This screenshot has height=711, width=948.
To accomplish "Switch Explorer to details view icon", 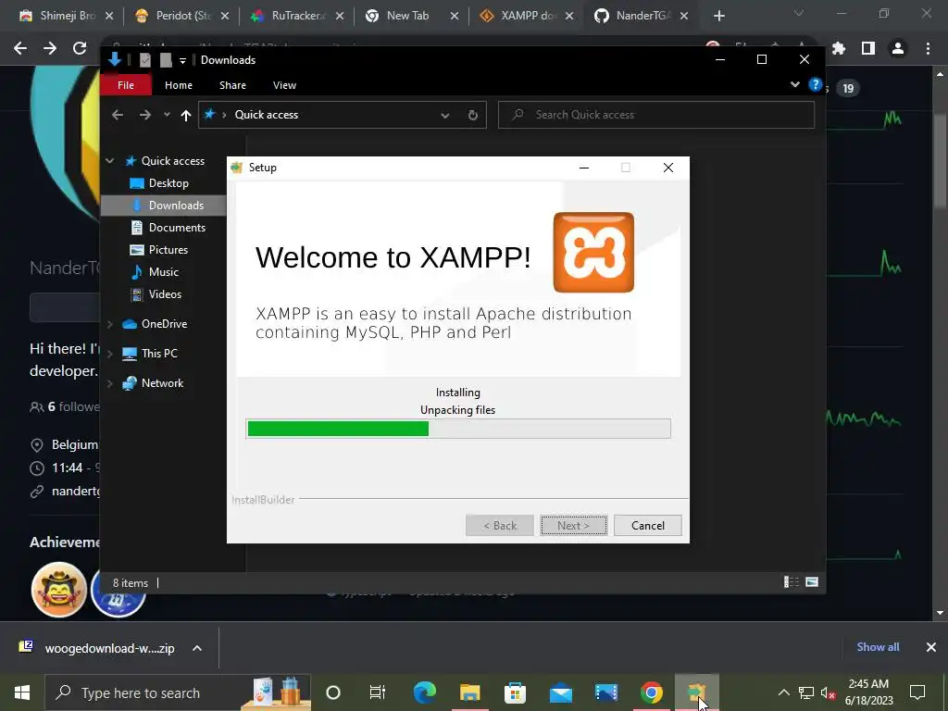I will point(791,581).
